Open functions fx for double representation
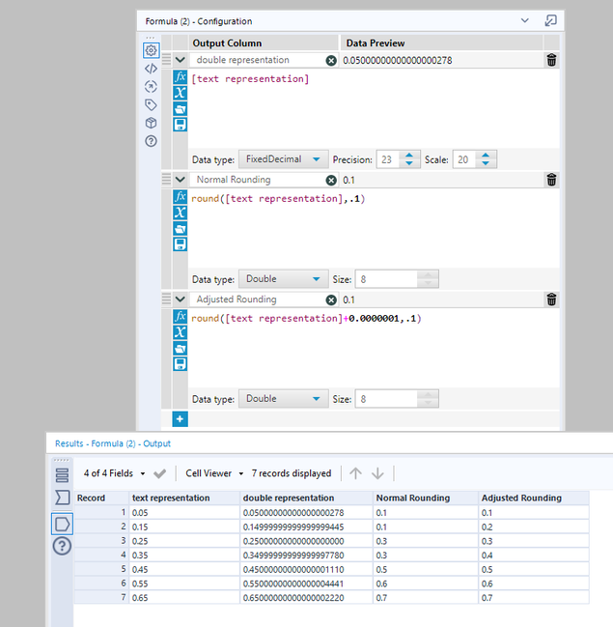 tap(181, 76)
